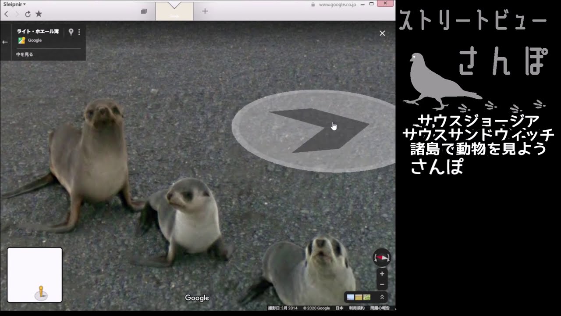Open the tab overview stacked-windows icon
Screen dimensions: 561x316
(144, 11)
